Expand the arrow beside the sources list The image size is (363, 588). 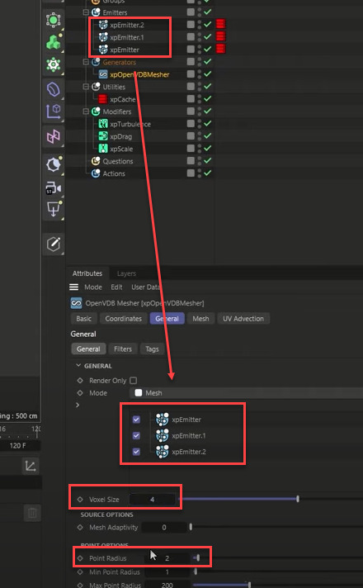78,405
